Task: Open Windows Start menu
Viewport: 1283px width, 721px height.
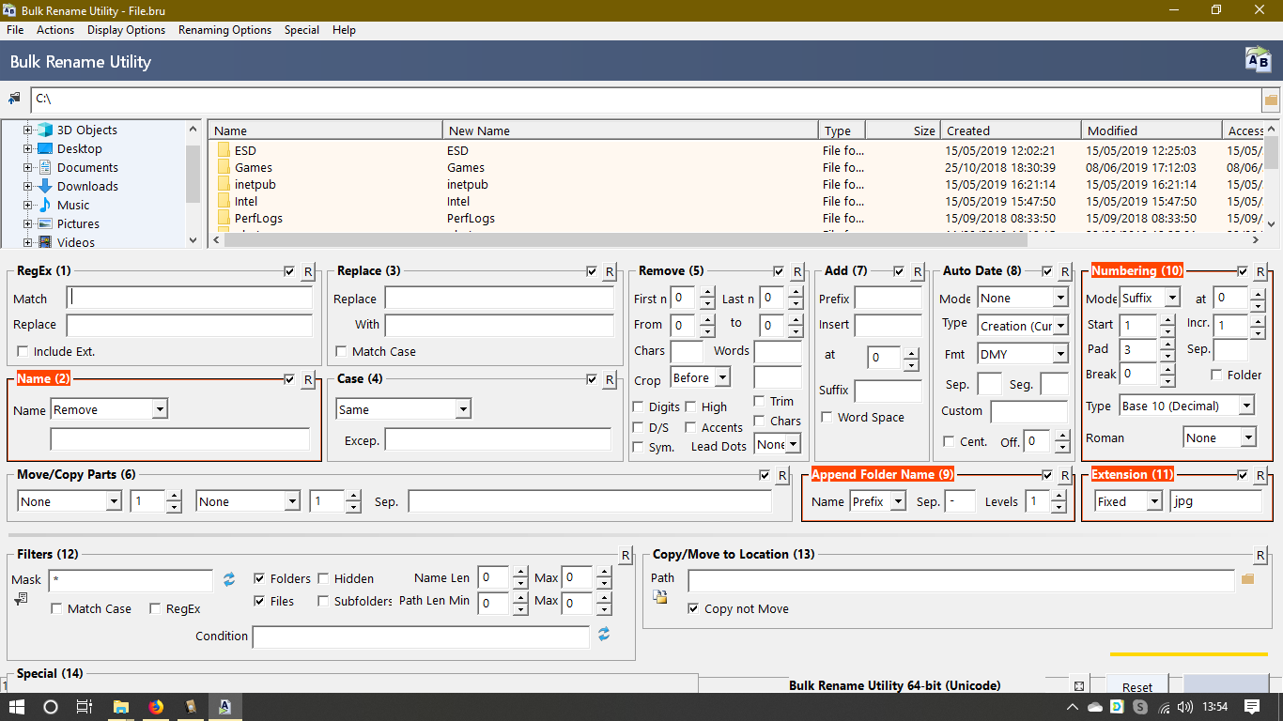Action: [x=17, y=707]
